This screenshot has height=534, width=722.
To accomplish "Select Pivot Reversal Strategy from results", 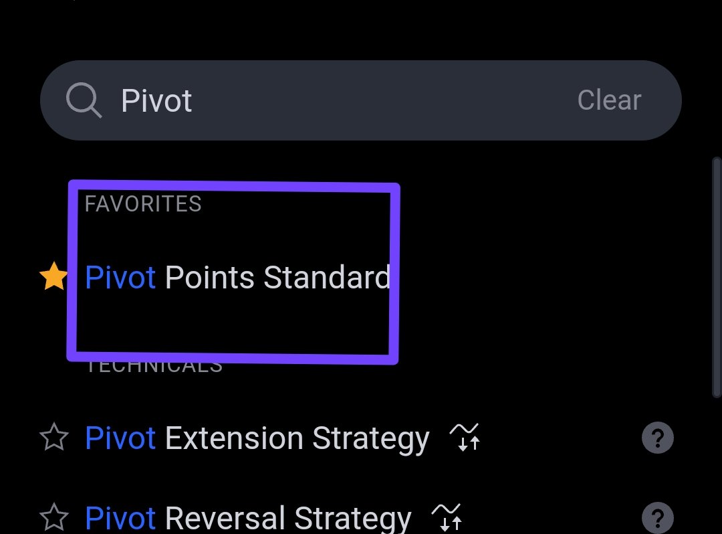I will [248, 519].
